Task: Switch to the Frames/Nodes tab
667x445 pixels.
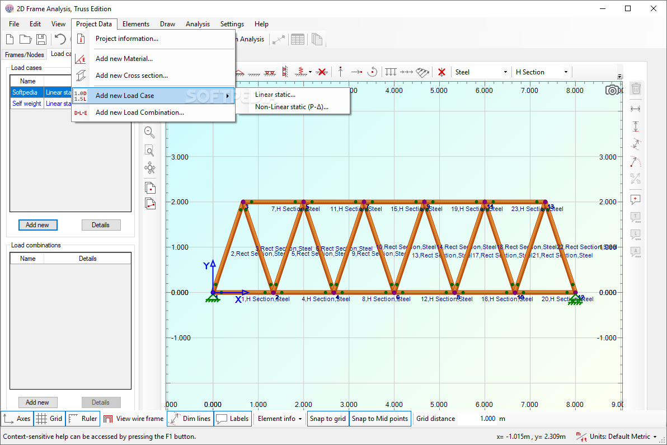Action: pos(24,54)
